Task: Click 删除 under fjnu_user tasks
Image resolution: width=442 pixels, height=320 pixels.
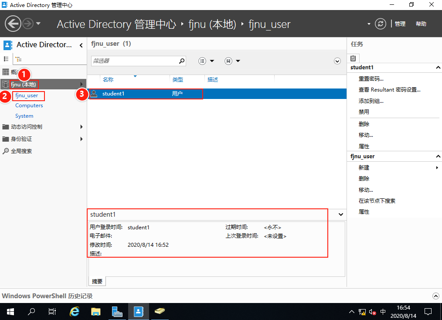Action: pos(364,178)
